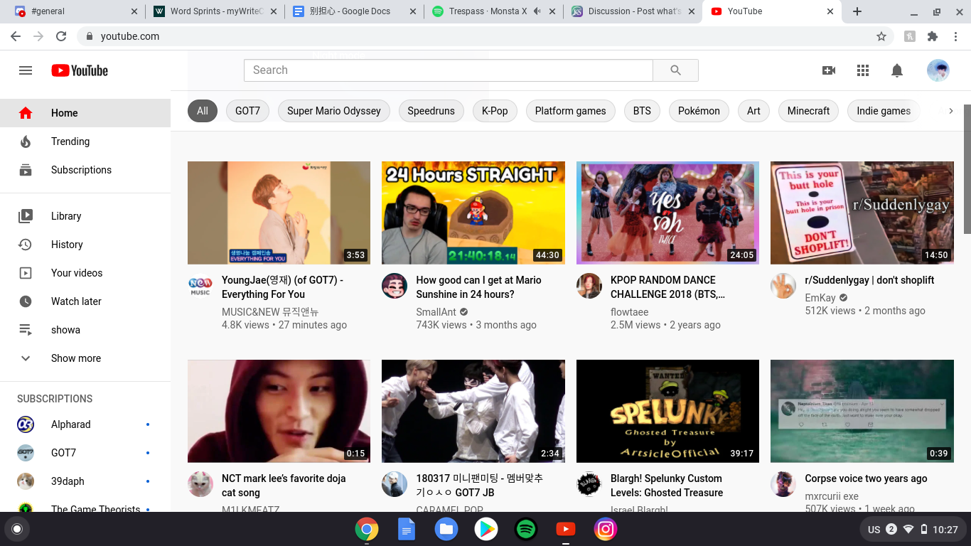Select the Super Mario Odyssey chip

(334, 111)
